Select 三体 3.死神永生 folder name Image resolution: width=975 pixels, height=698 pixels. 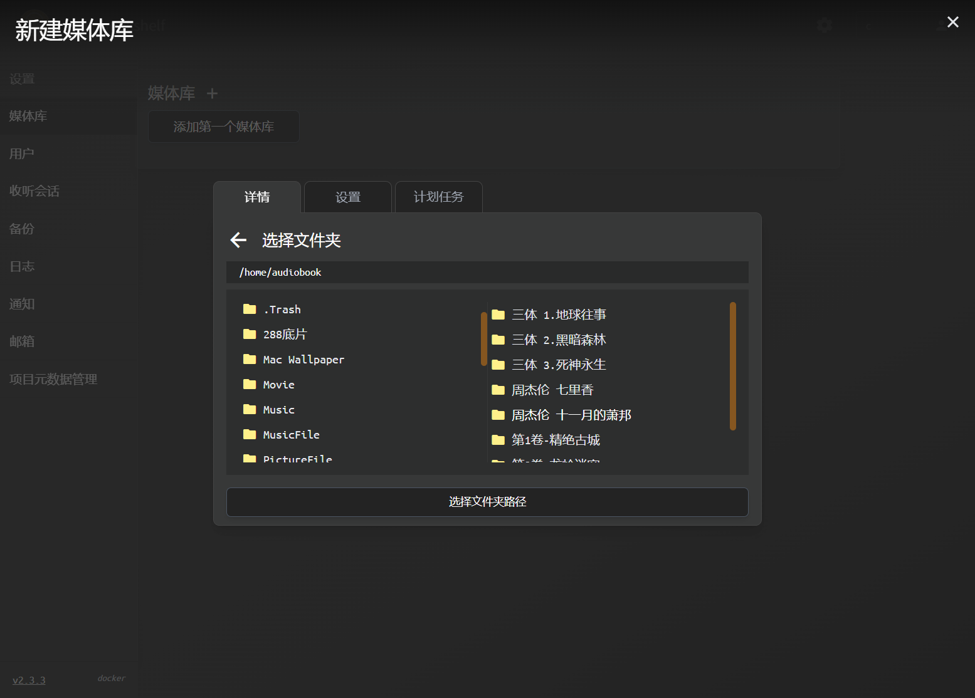click(x=559, y=365)
